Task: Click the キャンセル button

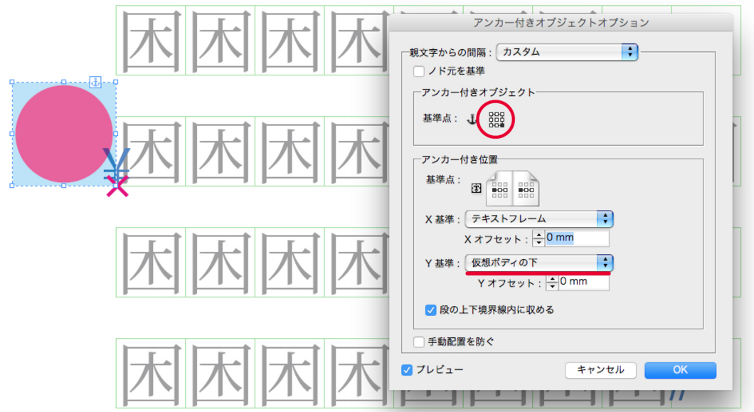Action: 600,370
